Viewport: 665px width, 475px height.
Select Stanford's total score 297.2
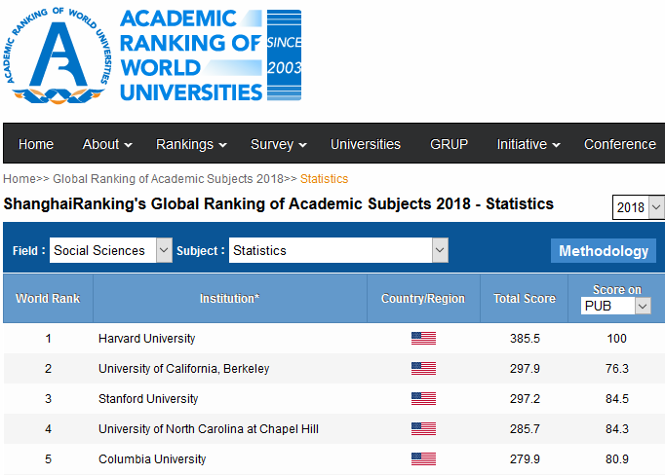pos(525,399)
